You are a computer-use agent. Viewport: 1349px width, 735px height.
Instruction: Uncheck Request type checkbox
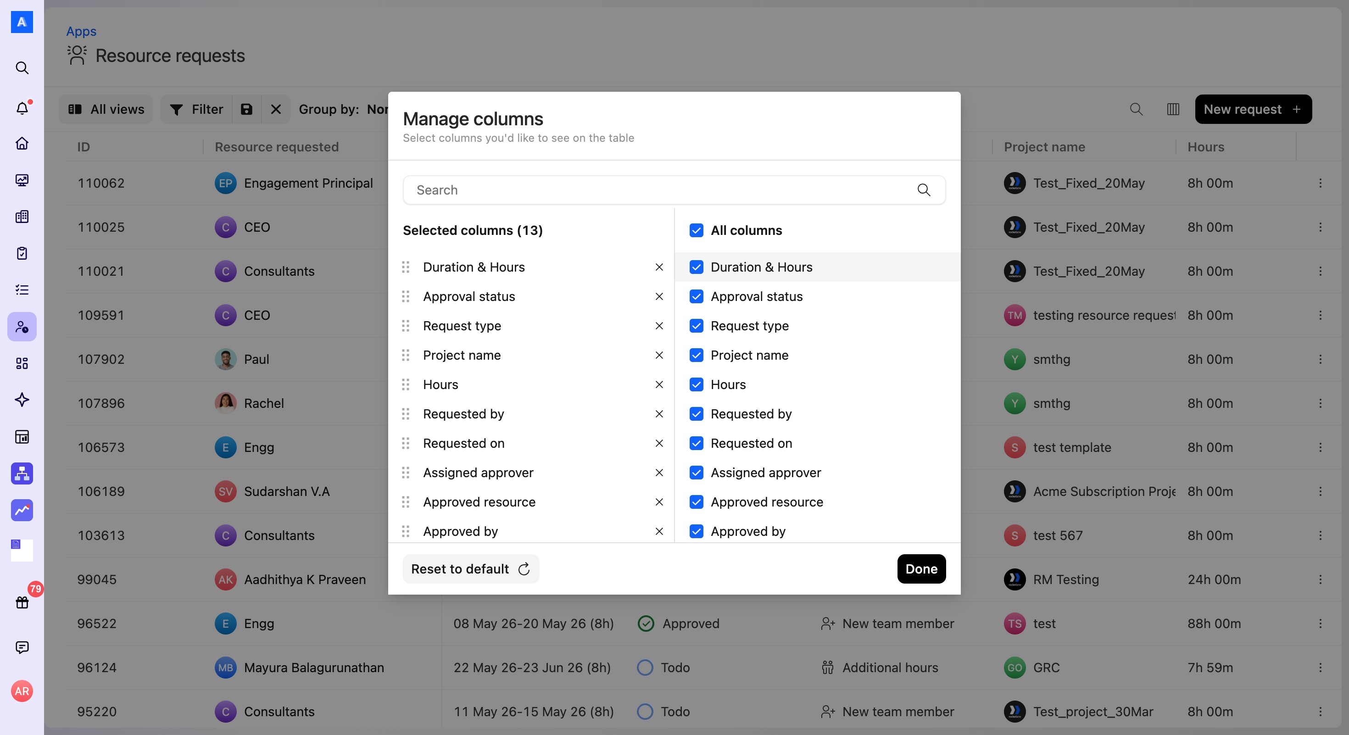pyautogui.click(x=697, y=326)
